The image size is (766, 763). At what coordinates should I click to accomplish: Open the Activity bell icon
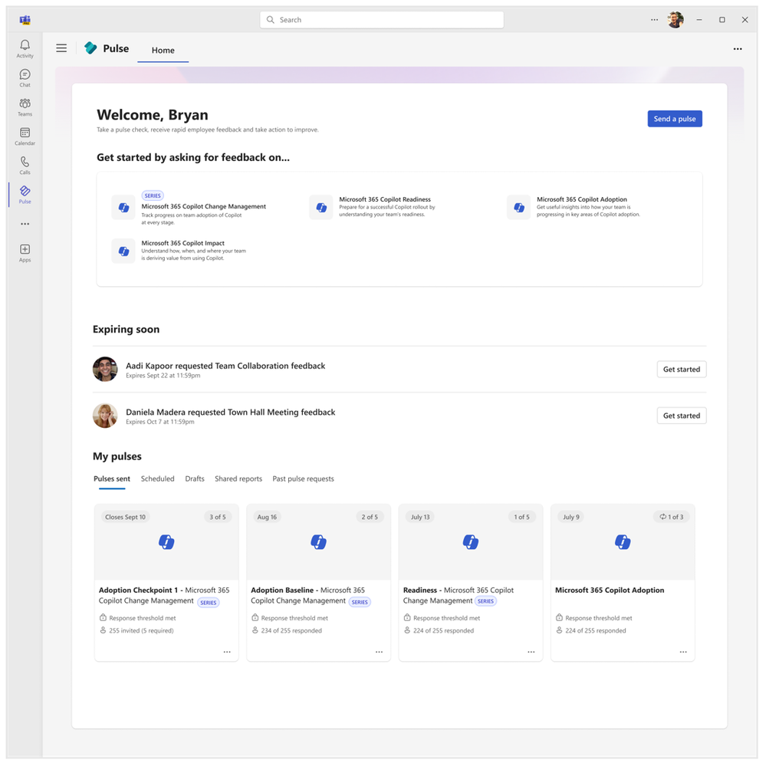click(25, 48)
